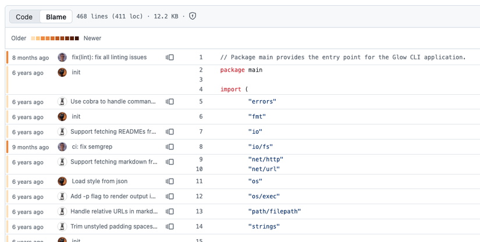This screenshot has width=480, height=242.
Task: View blame prior to 'ci: fix semgrep' change
Action: pos(170,147)
